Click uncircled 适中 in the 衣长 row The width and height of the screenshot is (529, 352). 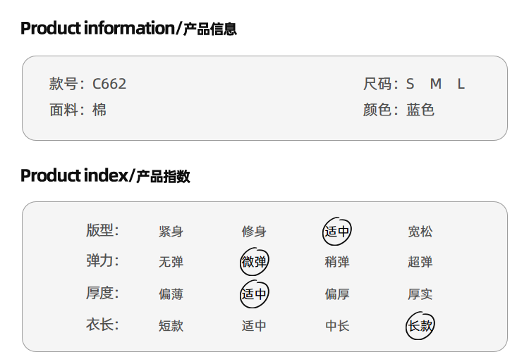tap(254, 326)
